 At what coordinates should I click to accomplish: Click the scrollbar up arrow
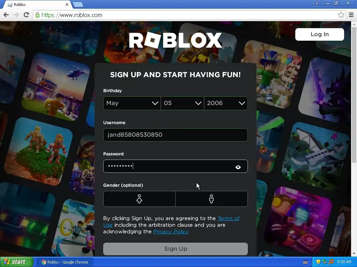(354, 24)
